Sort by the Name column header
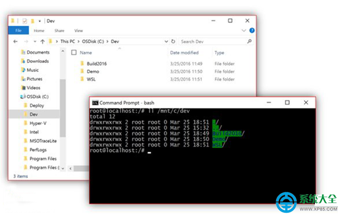 pyautogui.click(x=86, y=53)
